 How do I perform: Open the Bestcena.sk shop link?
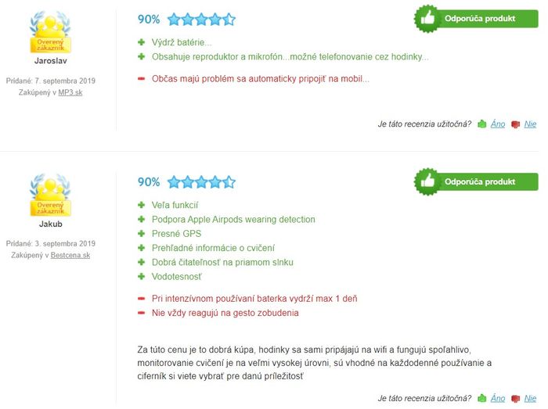[x=70, y=255]
